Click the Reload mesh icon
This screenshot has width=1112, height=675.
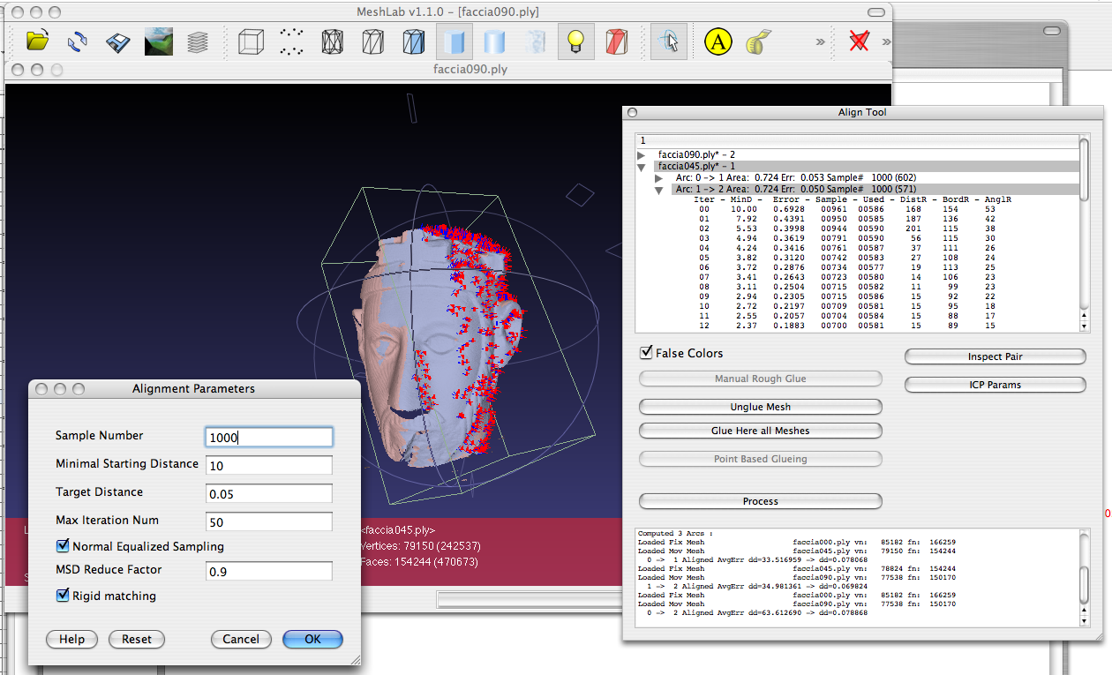(x=78, y=41)
